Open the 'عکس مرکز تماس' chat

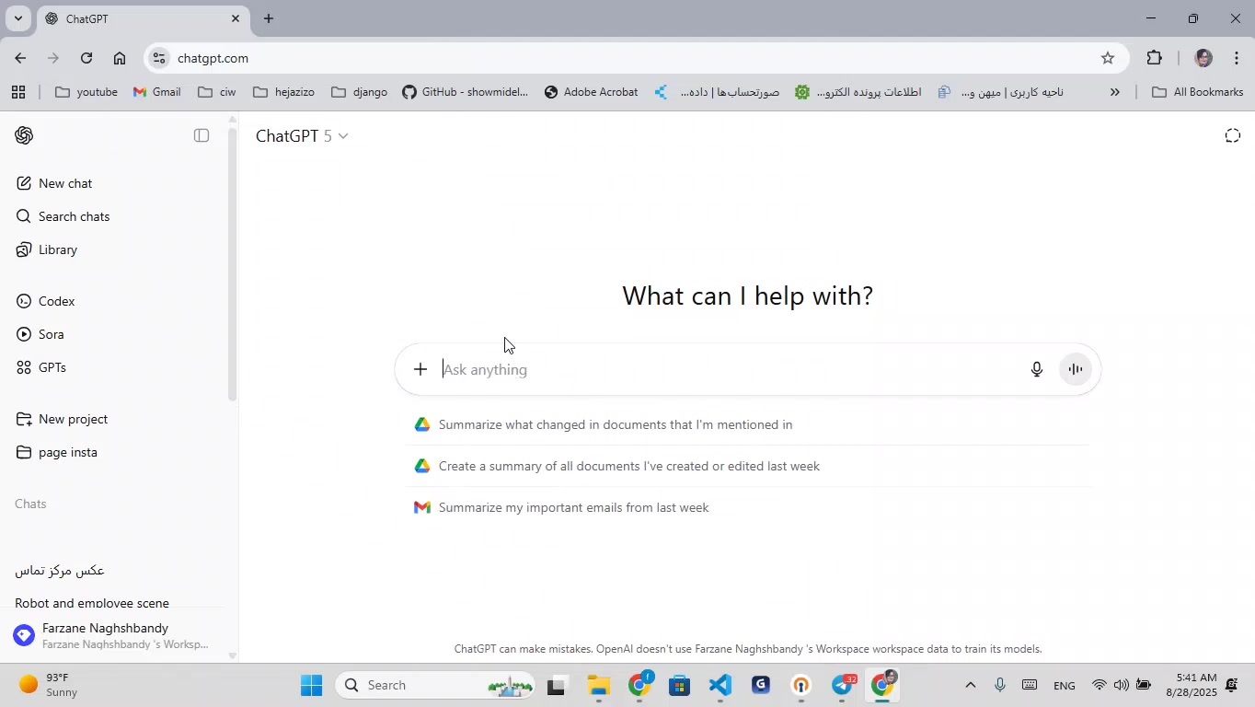60,570
